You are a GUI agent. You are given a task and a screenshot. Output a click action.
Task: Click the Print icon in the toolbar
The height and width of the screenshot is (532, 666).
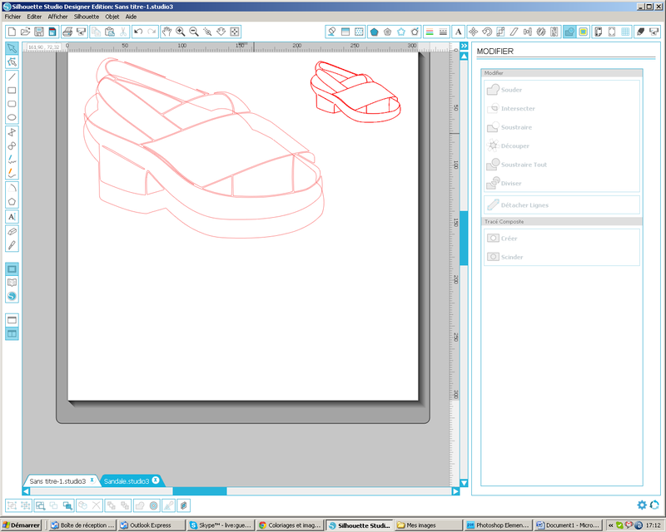coord(67,32)
